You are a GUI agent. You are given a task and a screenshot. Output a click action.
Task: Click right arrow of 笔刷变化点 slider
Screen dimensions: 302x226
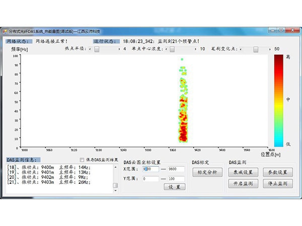tap(269, 49)
